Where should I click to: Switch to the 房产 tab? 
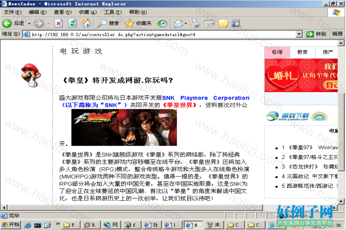click(327, 52)
